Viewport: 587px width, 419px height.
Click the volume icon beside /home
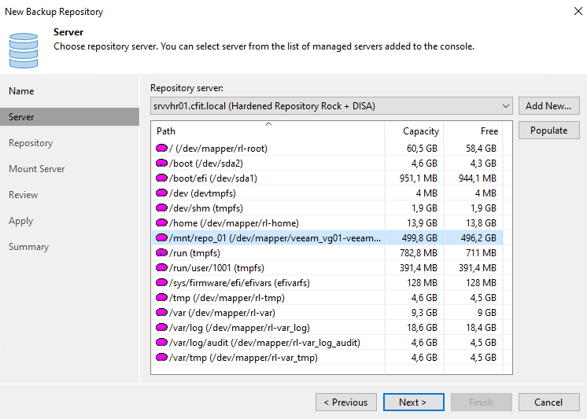[x=162, y=222]
